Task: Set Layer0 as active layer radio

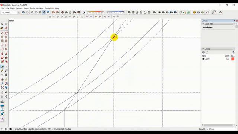Action: tap(203, 59)
